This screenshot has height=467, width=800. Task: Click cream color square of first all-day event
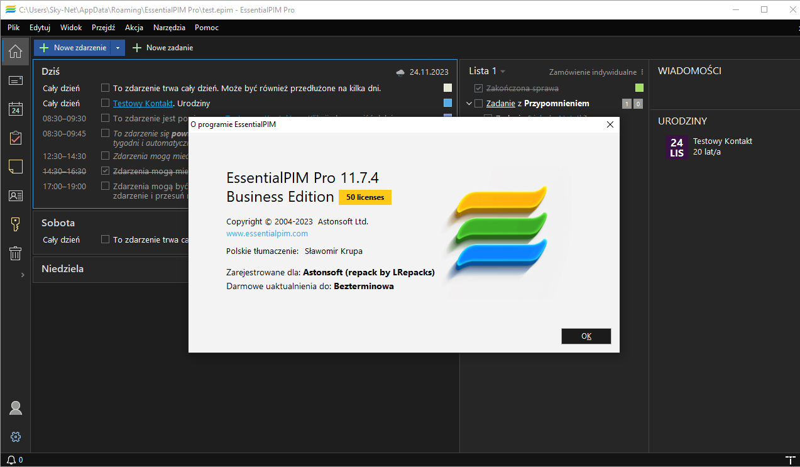tap(447, 89)
